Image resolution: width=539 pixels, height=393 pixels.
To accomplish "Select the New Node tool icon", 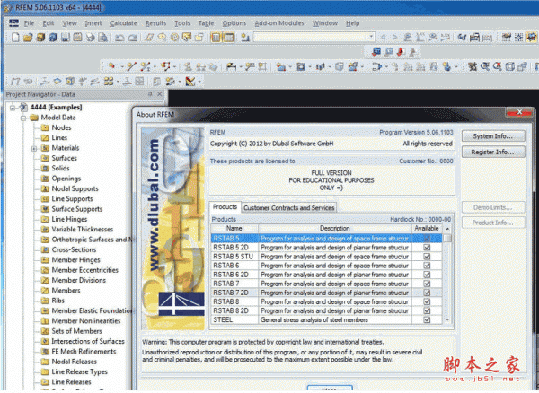I will [x=111, y=66].
